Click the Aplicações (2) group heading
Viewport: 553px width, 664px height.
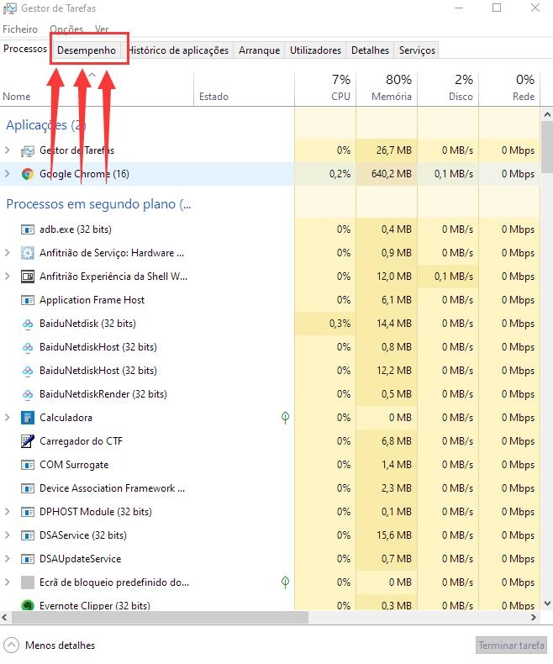tap(46, 125)
